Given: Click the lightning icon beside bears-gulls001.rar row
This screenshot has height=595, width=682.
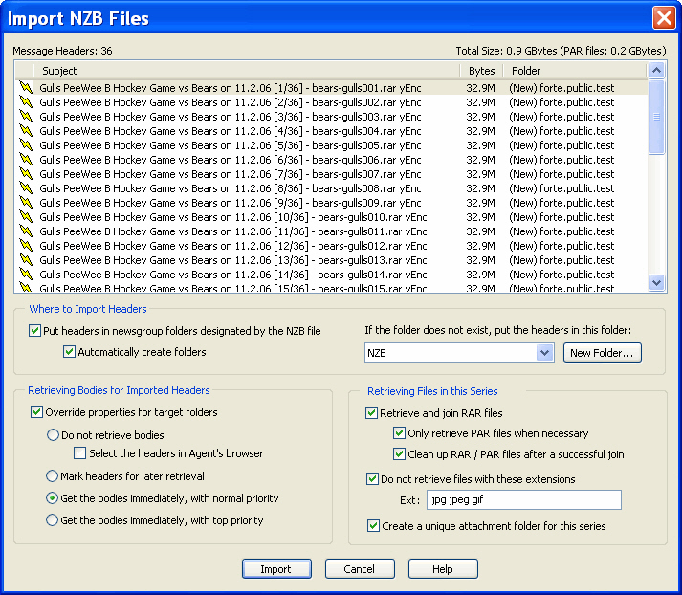Looking at the screenshot, I should (26, 88).
